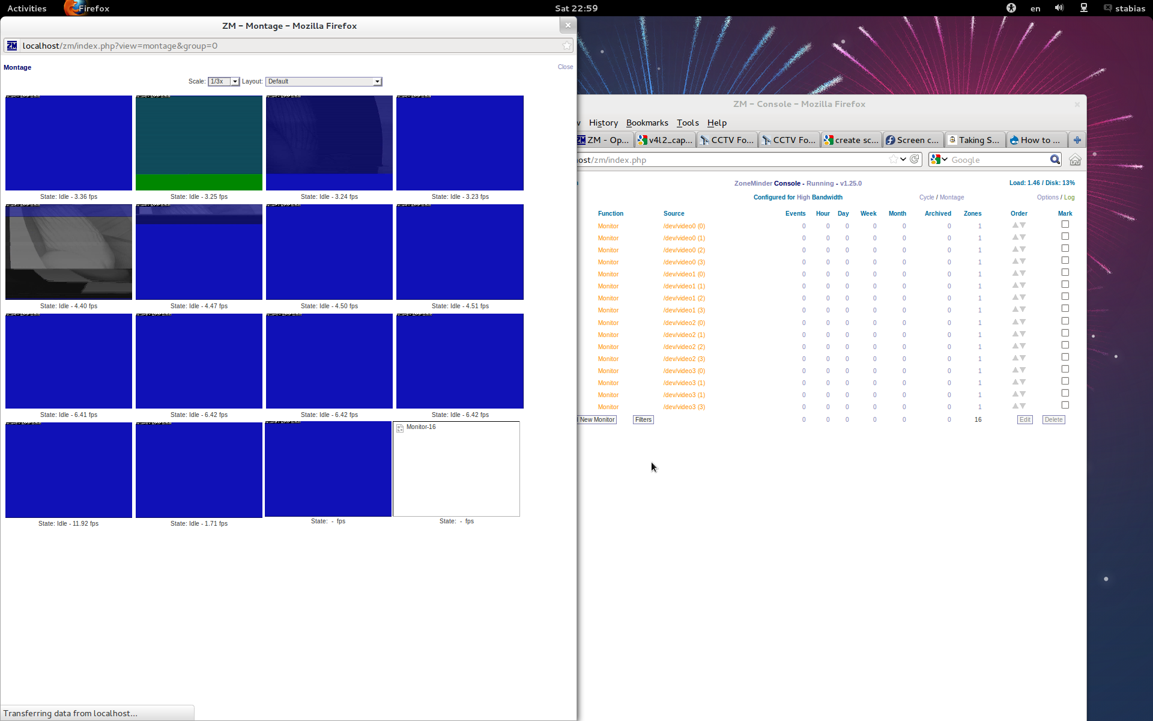Click the broken image icon beside Monitor-16
Image resolution: width=1153 pixels, height=721 pixels.
pyautogui.click(x=400, y=428)
